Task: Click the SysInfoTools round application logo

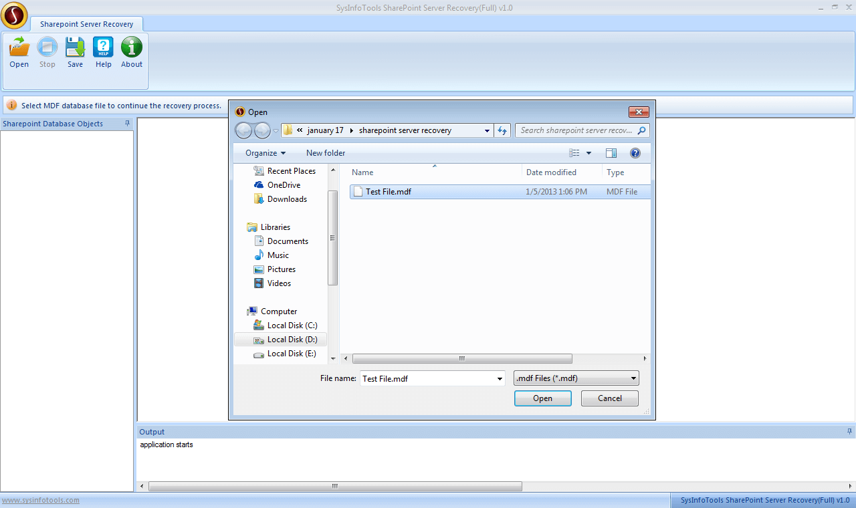Action: (x=15, y=15)
